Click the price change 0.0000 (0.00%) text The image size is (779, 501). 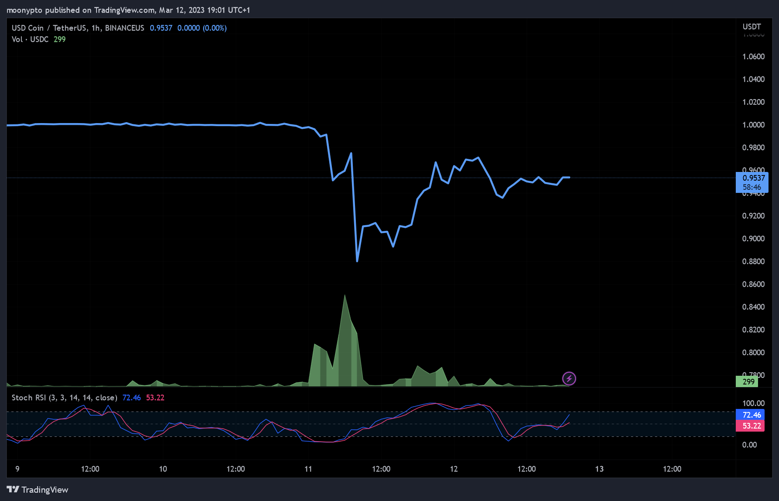coord(202,28)
